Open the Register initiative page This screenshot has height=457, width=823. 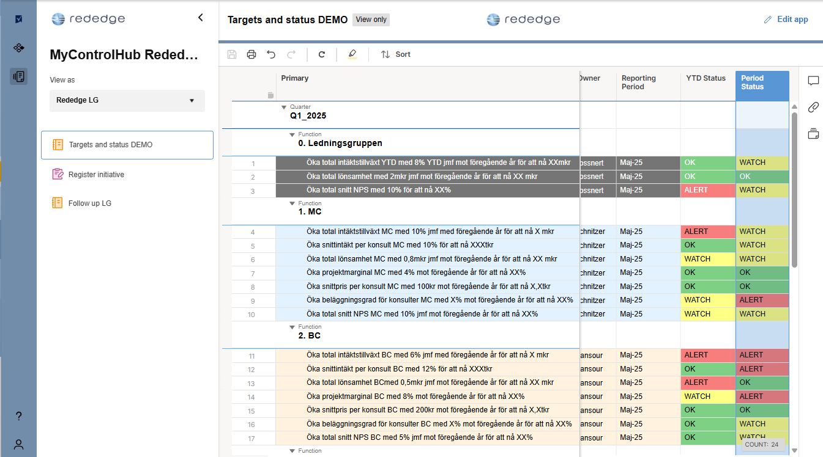click(x=127, y=174)
